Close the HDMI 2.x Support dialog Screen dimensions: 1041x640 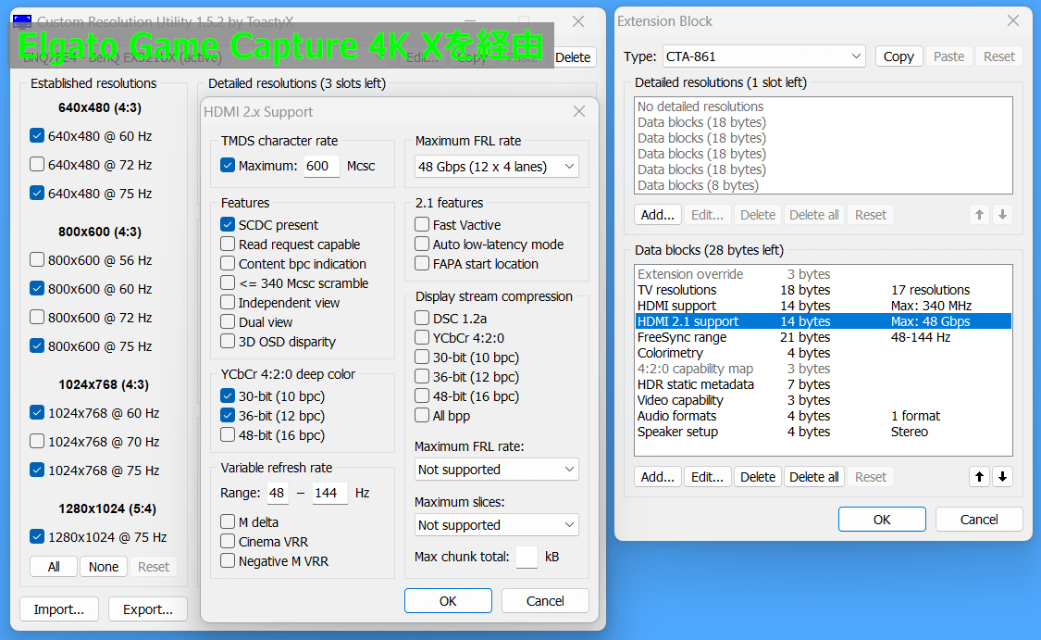click(579, 112)
